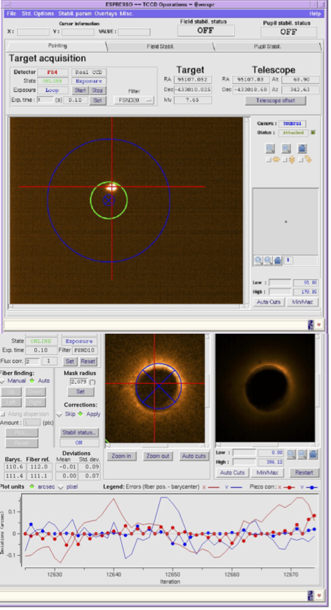Open the FSND20 filter dropdown
Viewport: 331px width, 610px height.
click(x=134, y=100)
